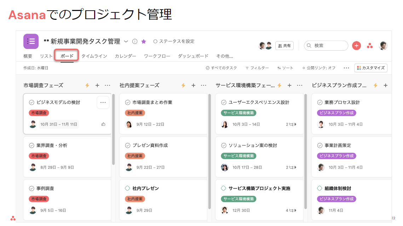This screenshot has width=403, height=226.
Task: Click the first member avatar beside 共有
Action: 262,46
